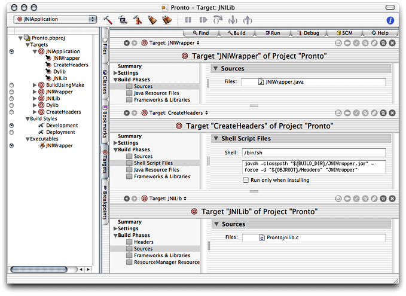Open the Files vertical side tab
Viewport: 406px width, 296px height.
point(105,46)
